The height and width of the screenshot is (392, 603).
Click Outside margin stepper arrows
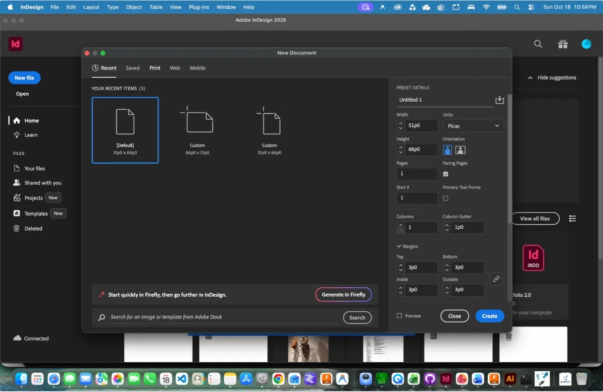pos(447,290)
